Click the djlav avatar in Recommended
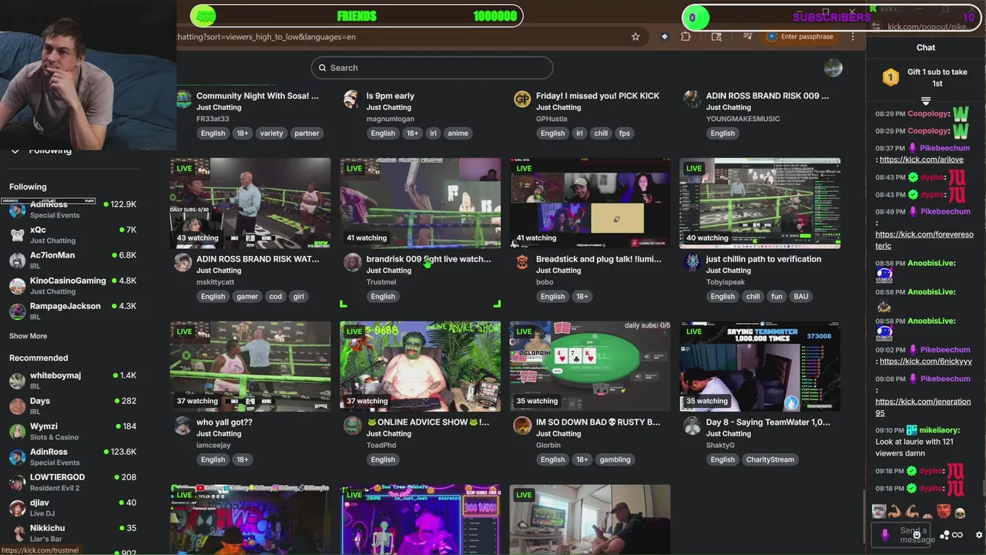The image size is (986, 555). click(17, 507)
